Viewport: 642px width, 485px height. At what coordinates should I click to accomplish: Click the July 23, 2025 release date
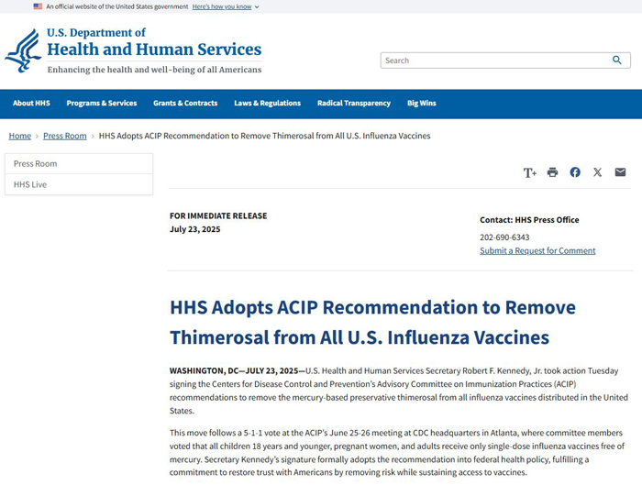coord(194,229)
